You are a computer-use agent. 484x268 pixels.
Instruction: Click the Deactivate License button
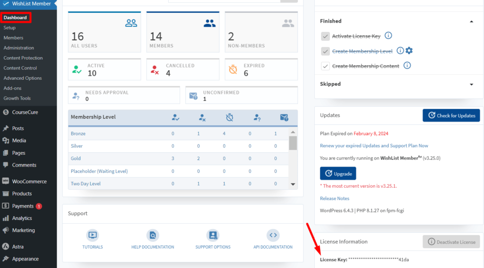click(x=451, y=242)
